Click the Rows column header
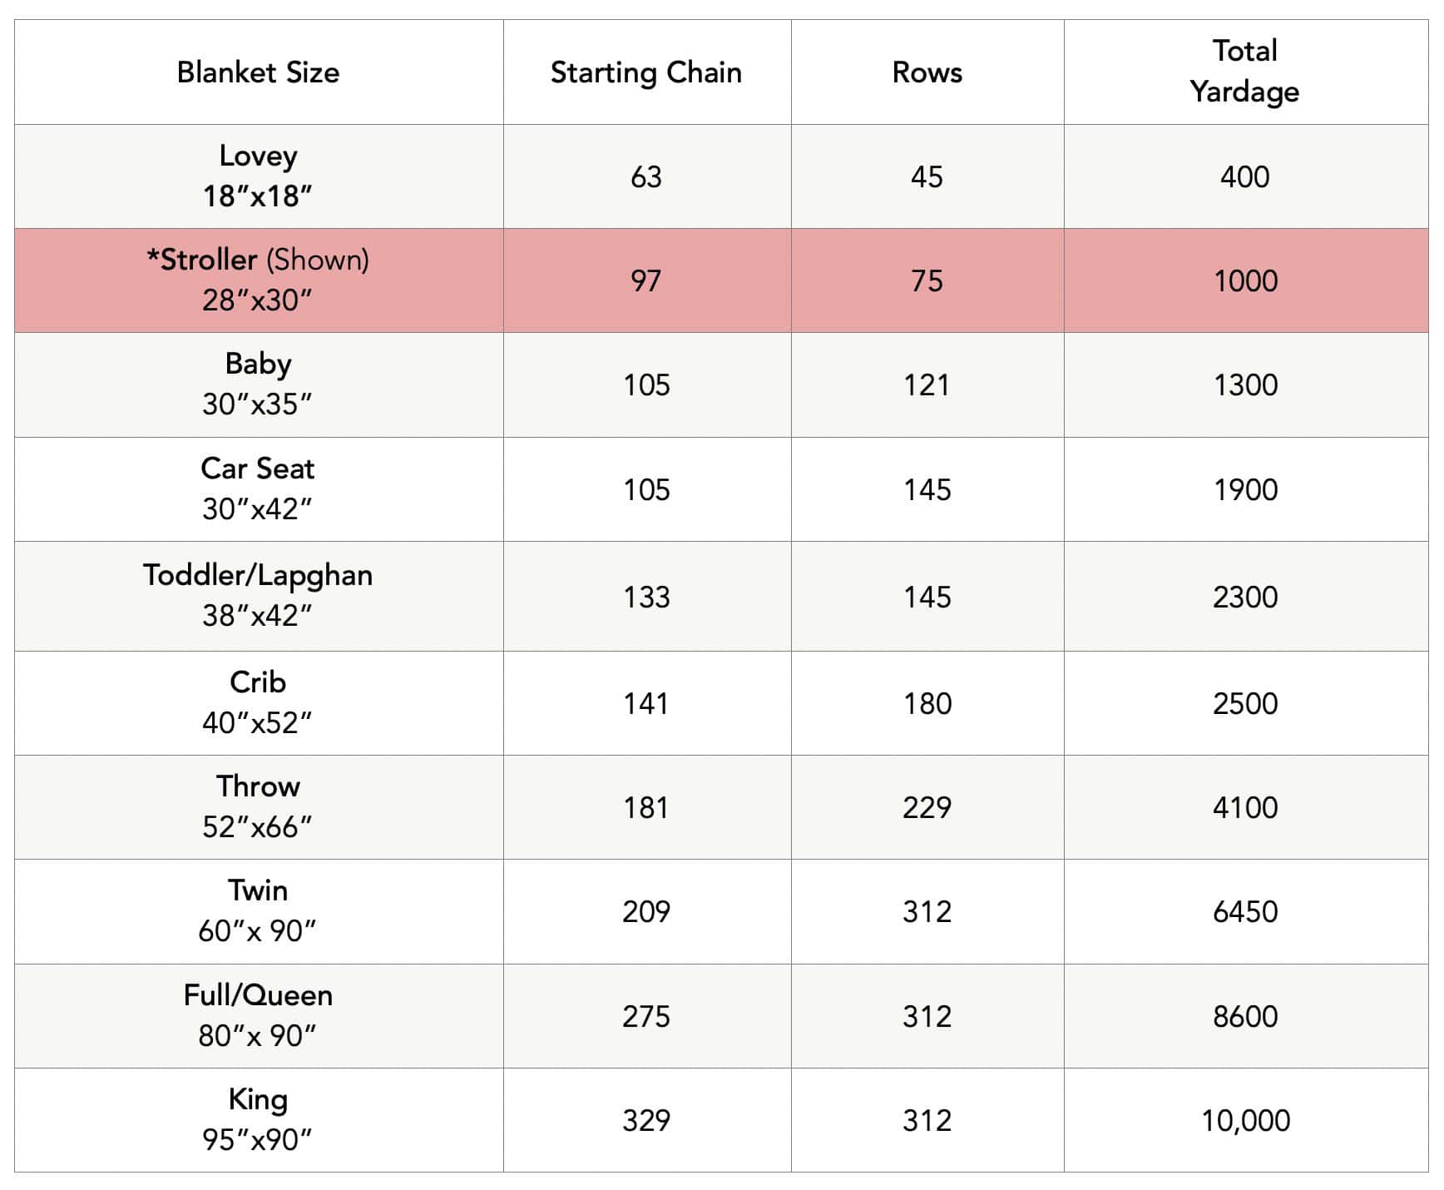The image size is (1444, 1190). tap(927, 72)
